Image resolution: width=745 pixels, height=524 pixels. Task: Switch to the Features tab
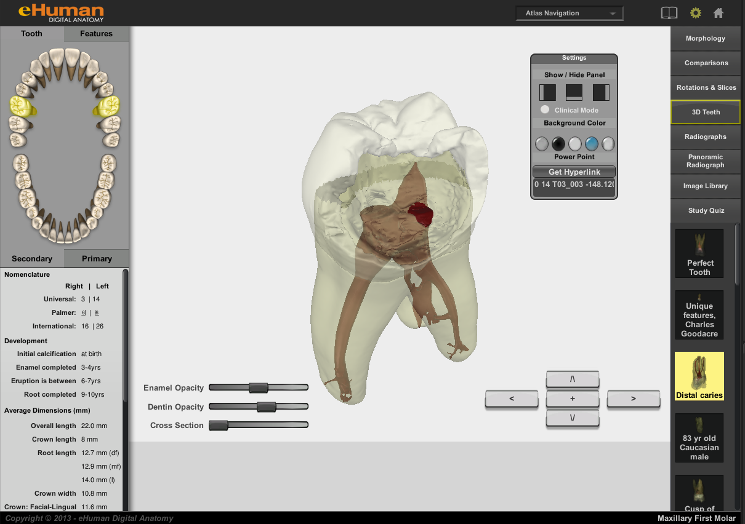(96, 34)
